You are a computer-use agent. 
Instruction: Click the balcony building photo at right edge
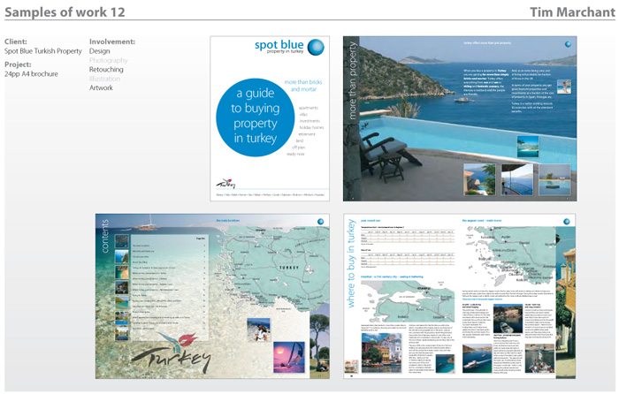tap(565, 303)
